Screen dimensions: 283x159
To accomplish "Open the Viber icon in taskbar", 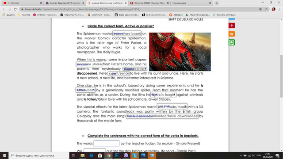I will coord(126,155).
